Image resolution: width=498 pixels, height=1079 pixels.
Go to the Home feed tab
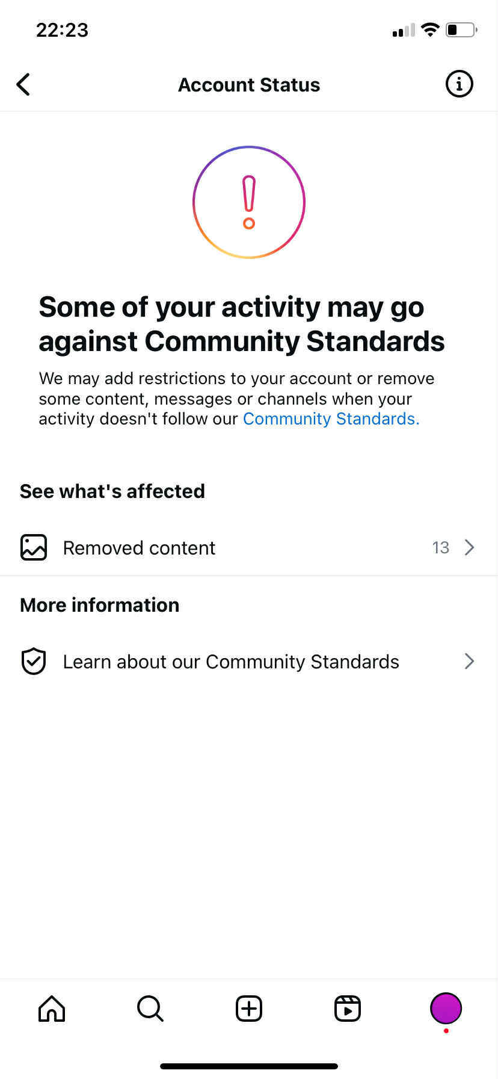[52, 1008]
